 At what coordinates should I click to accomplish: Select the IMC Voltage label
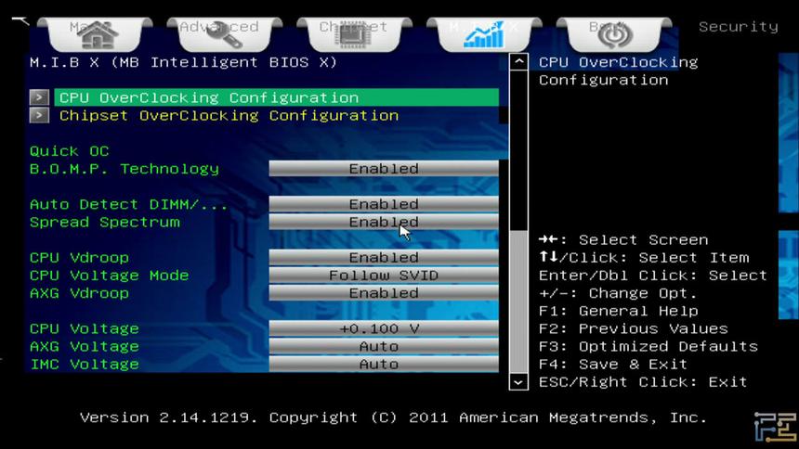tap(85, 365)
